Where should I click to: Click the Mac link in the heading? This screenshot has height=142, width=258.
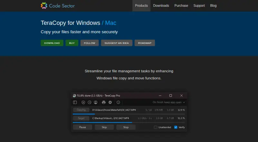111,23
